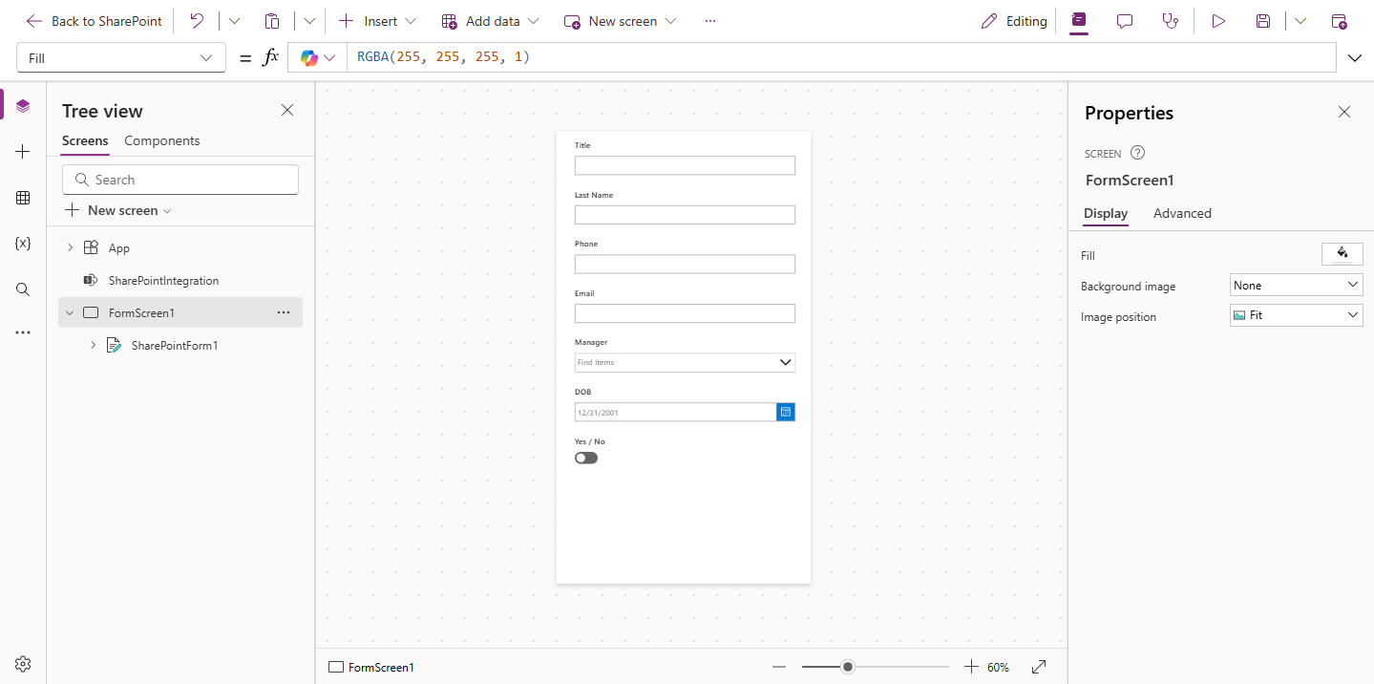
Task: Open the Add data dropdown
Action: pos(490,21)
